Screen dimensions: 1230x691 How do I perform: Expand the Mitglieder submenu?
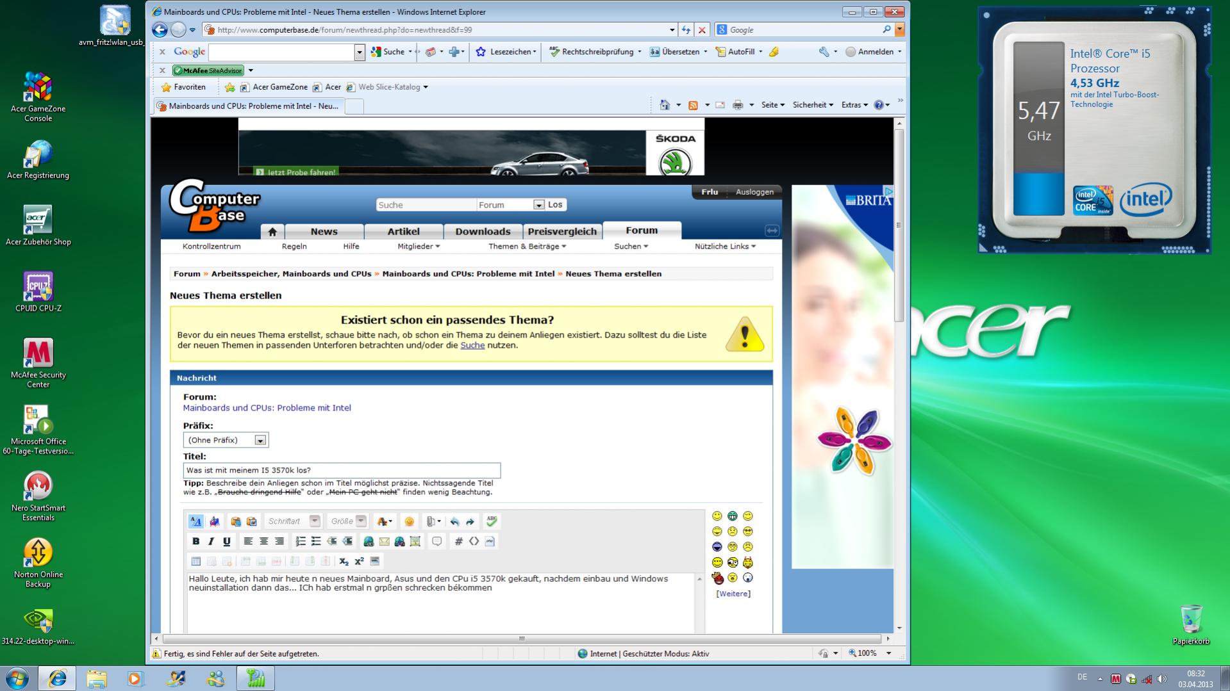419,247
